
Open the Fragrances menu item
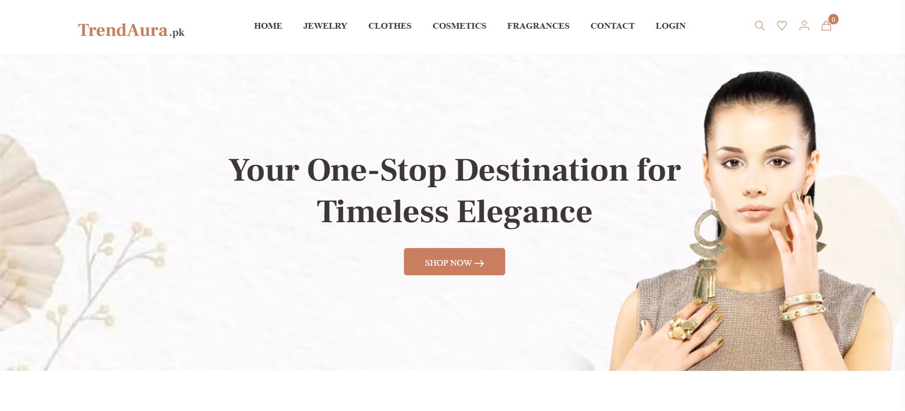(x=538, y=26)
